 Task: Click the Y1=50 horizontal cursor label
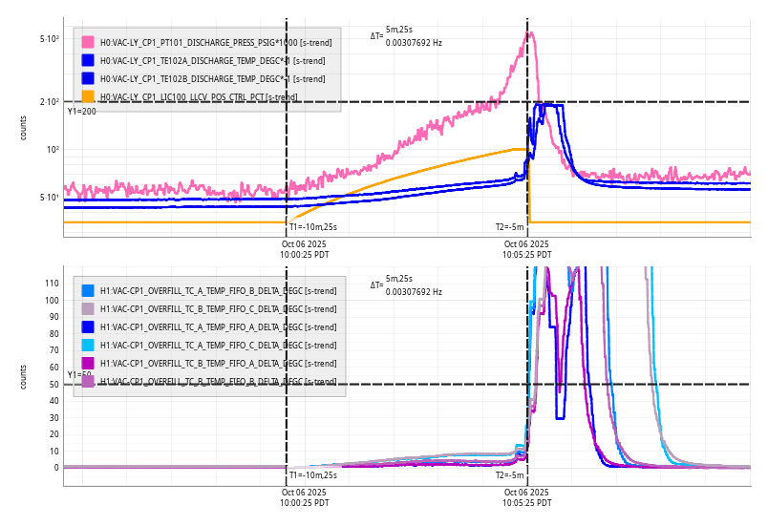[80, 375]
